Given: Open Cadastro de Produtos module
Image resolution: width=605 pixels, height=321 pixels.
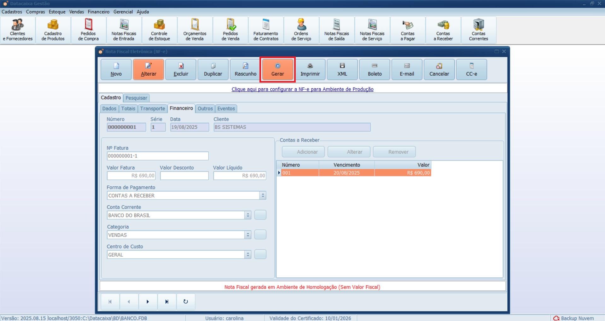Looking at the screenshot, I should point(53,30).
